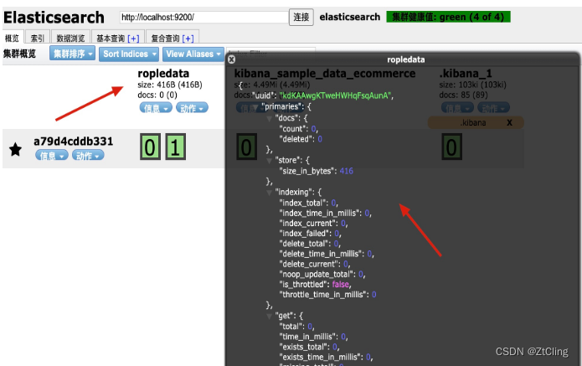
Task: Click ropledata shard 1 box
Action: coord(175,147)
